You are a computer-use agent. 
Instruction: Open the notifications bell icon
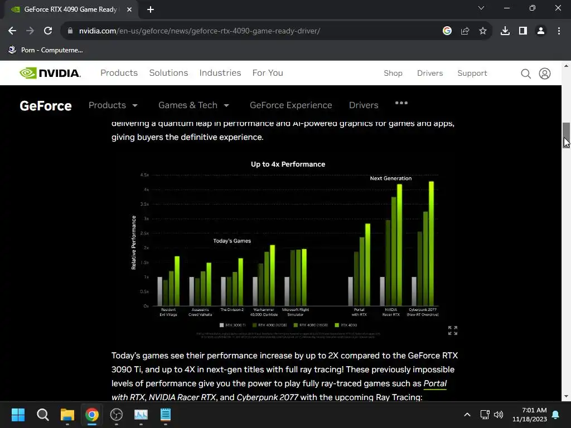tap(556, 415)
